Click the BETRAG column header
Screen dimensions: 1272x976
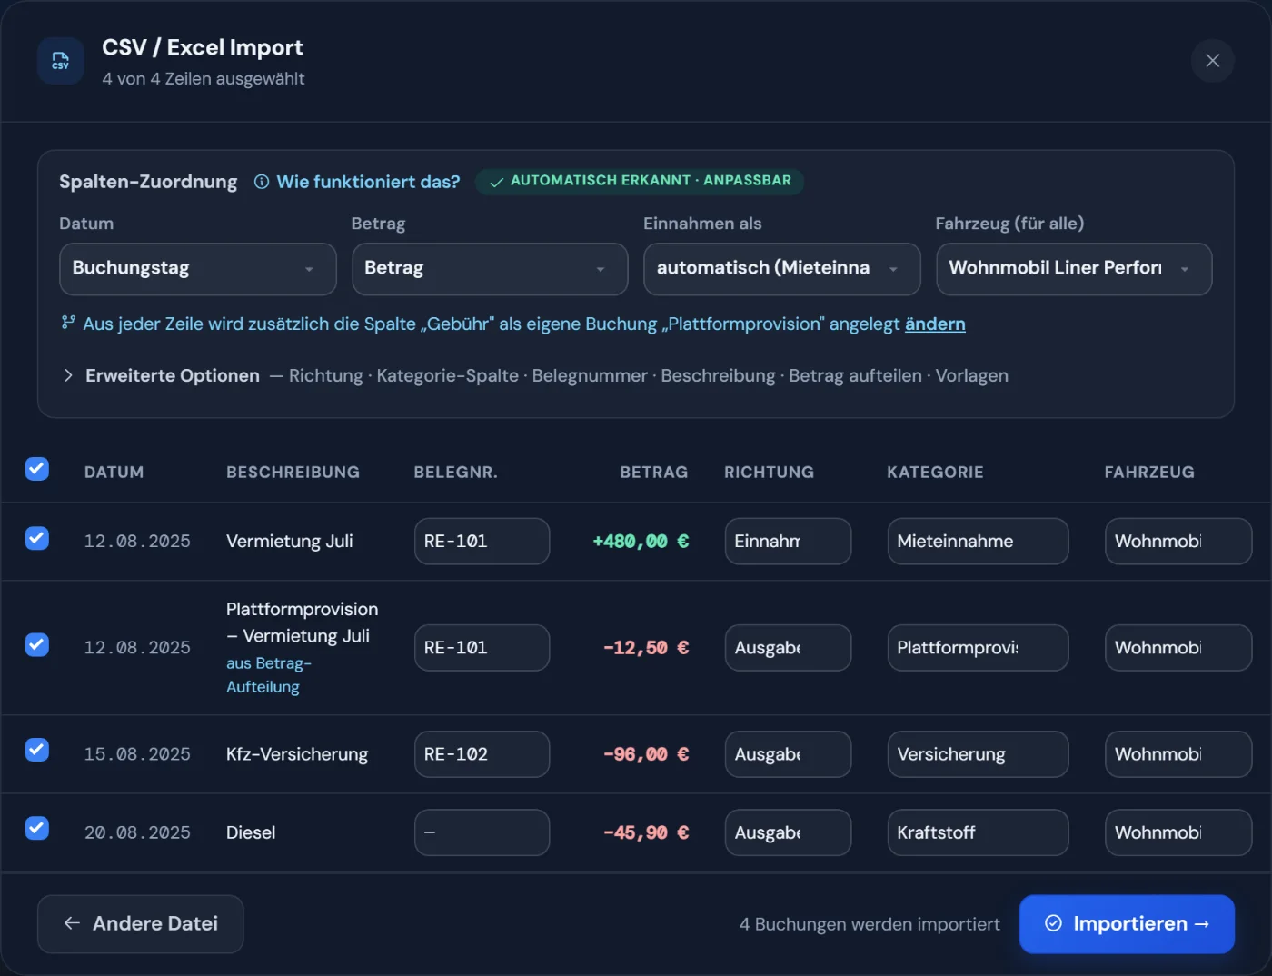pos(654,473)
